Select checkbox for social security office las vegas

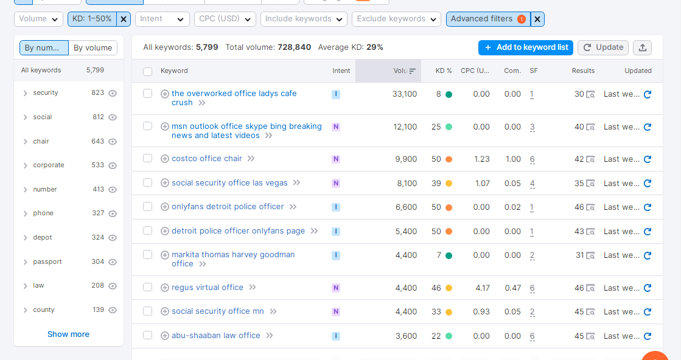tap(148, 182)
